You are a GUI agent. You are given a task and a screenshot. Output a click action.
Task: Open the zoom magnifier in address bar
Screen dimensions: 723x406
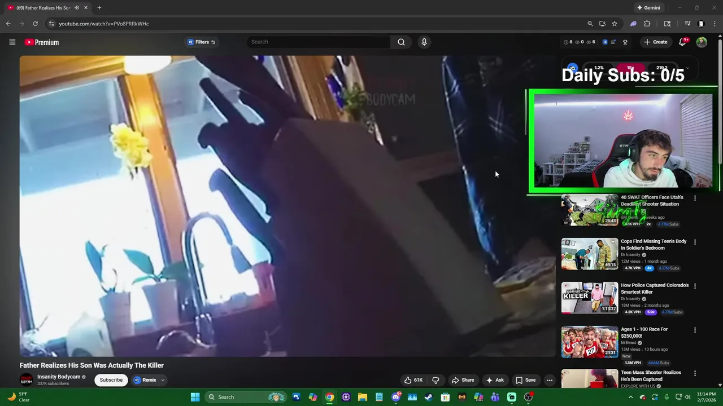(x=590, y=24)
